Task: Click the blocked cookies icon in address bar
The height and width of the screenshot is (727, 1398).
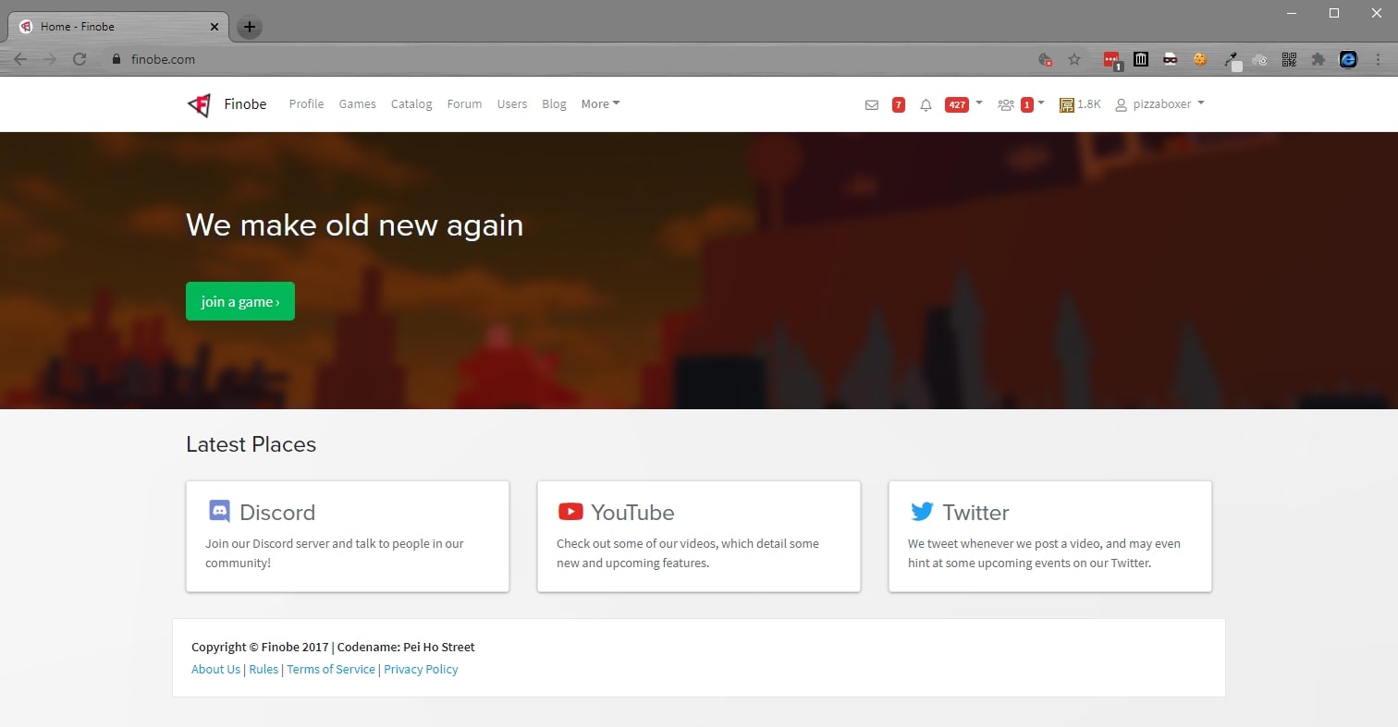Action: coord(1046,59)
